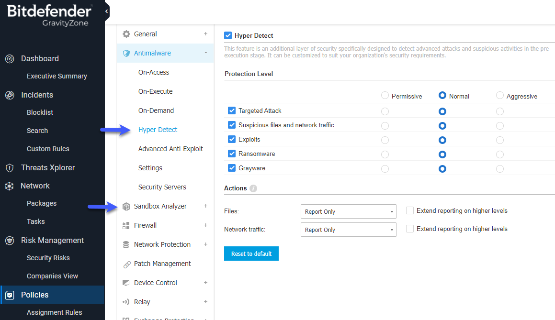The width and height of the screenshot is (555, 320).
Task: Open the On-Demand antimalware settings
Action: click(156, 110)
